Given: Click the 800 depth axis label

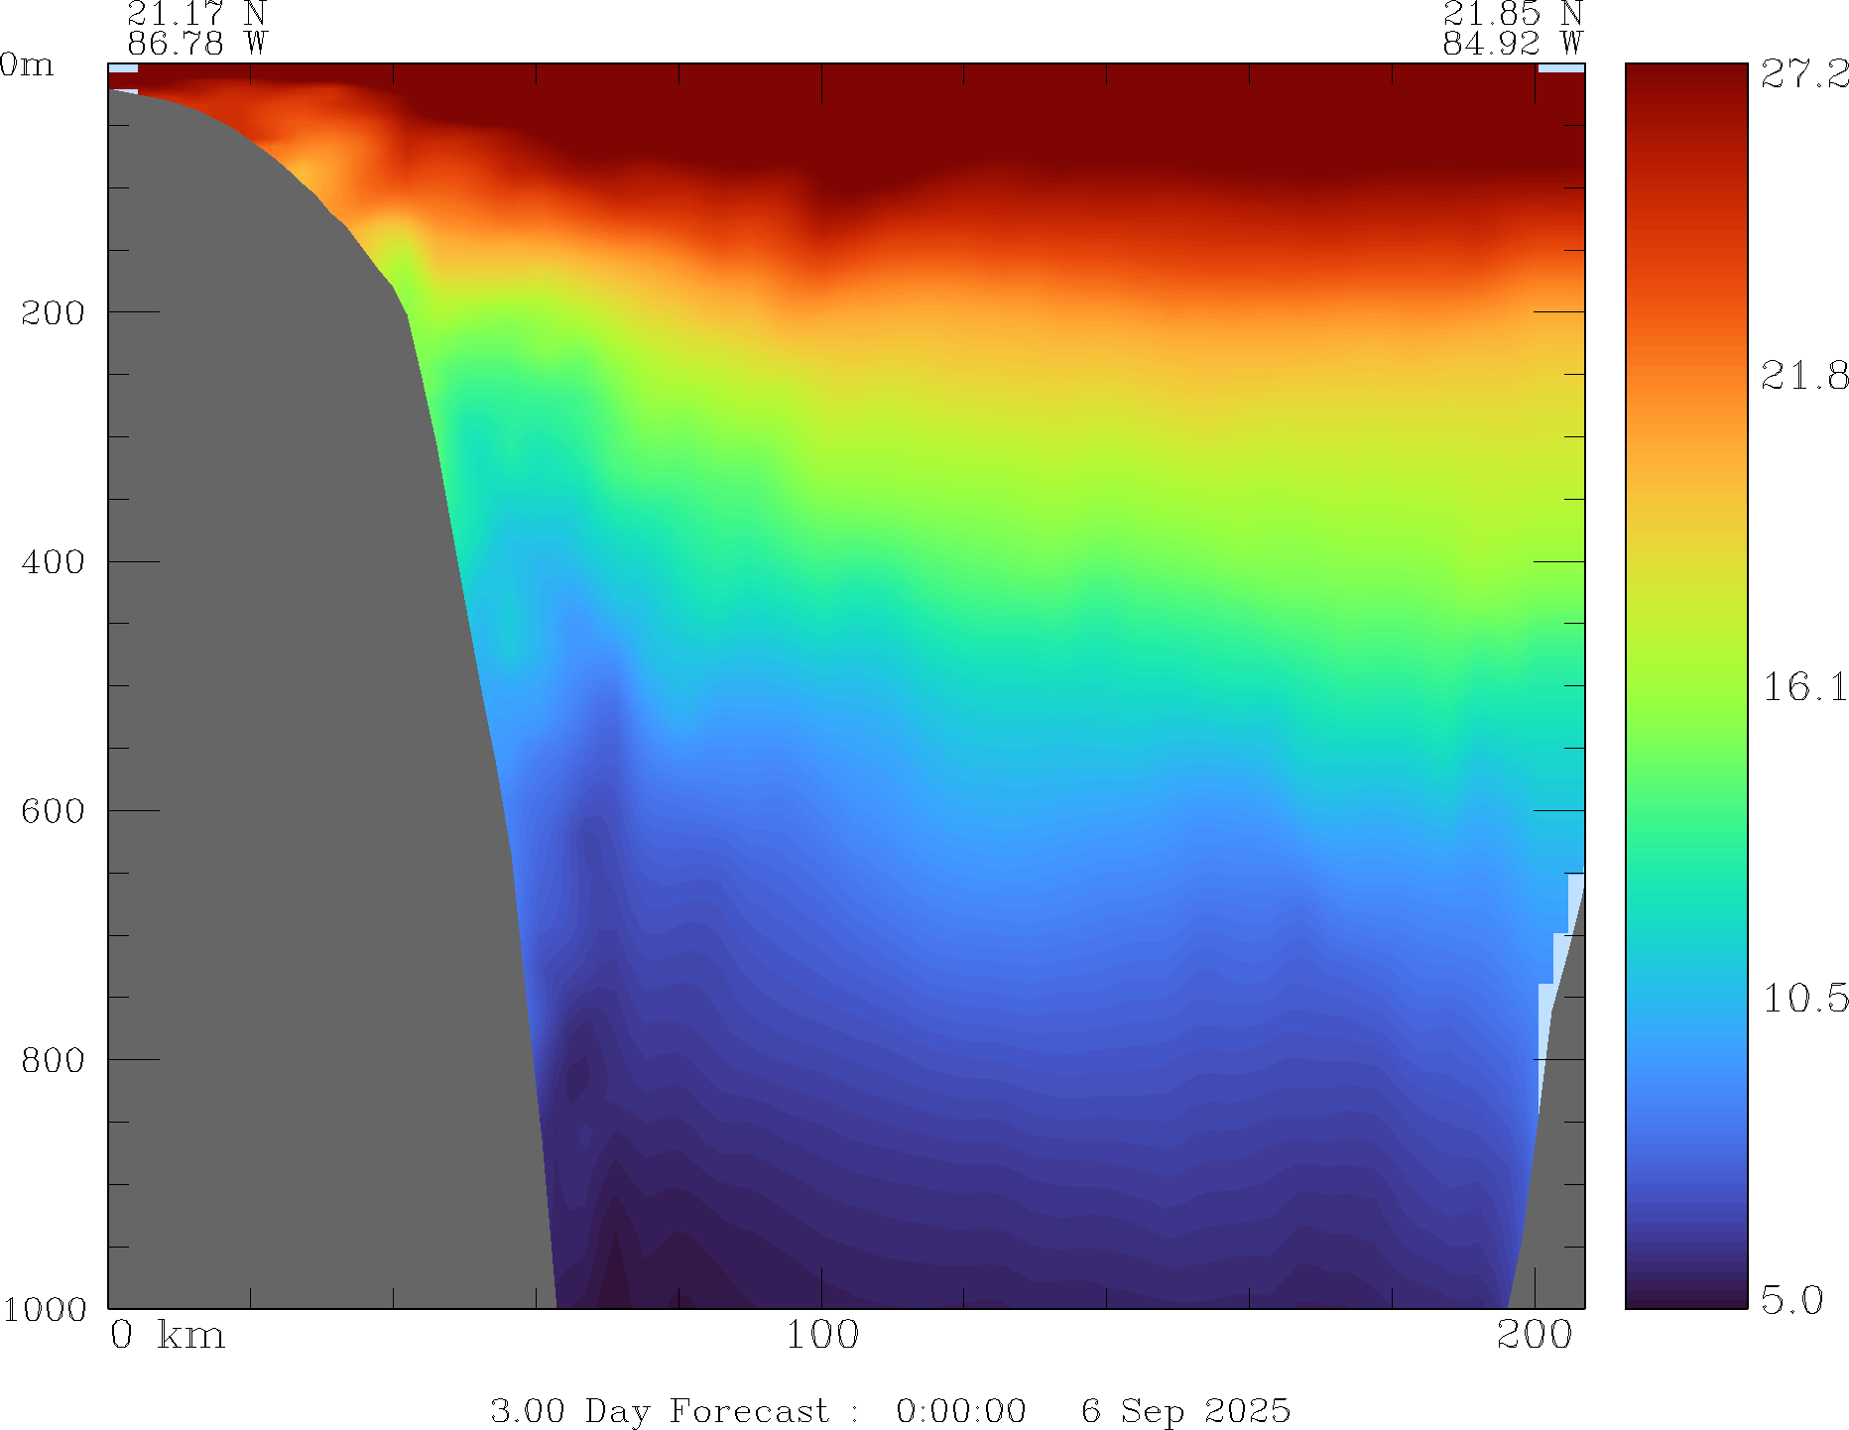Looking at the screenshot, I should coord(54,1060).
